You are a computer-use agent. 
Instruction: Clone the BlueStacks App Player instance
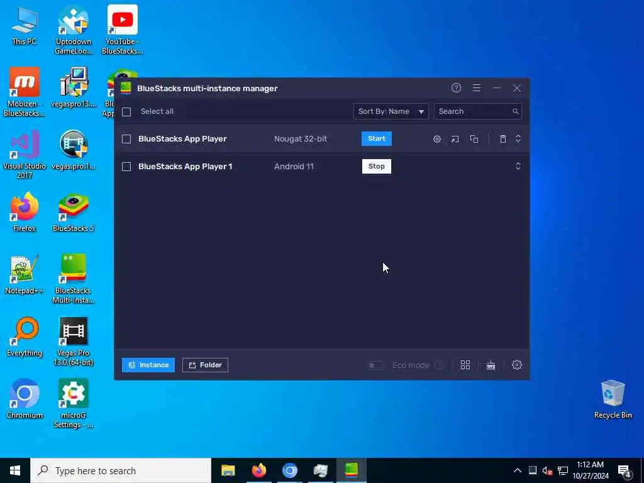click(x=474, y=139)
